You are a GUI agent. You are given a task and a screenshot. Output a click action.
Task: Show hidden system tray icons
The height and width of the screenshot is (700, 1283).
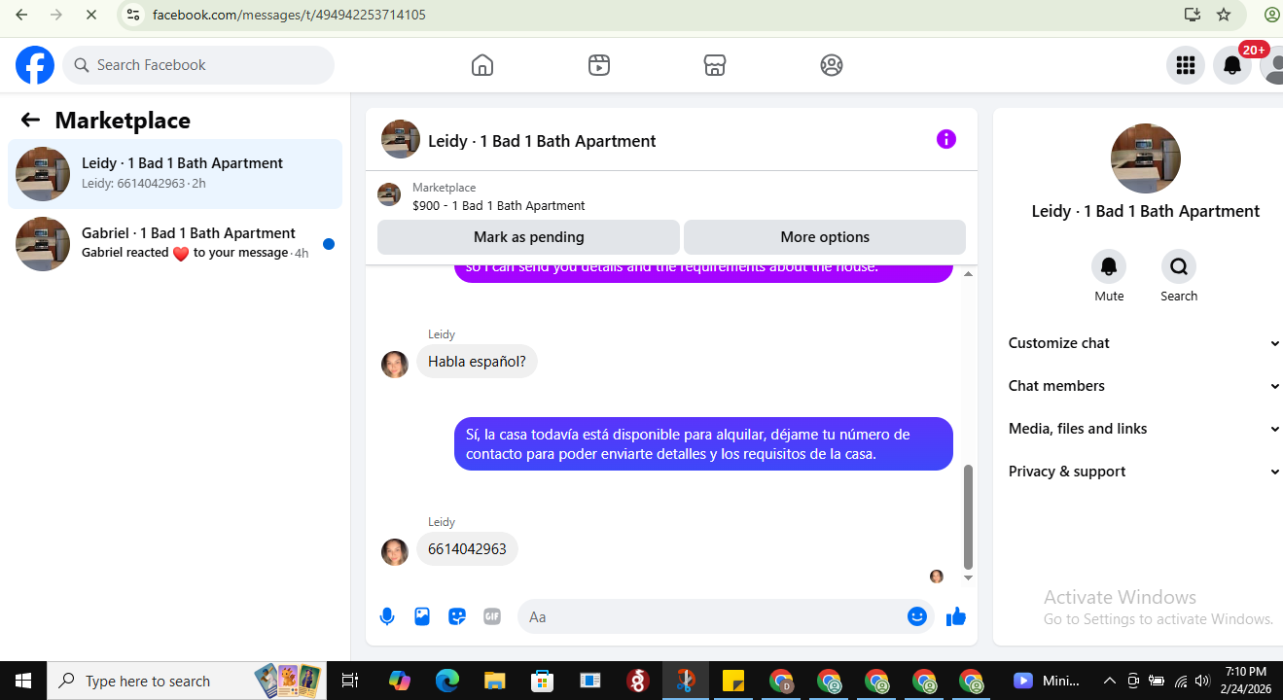click(x=1110, y=681)
